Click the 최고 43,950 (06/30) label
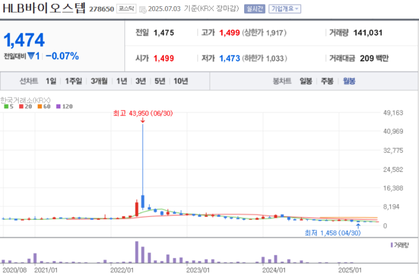The image size is (419, 274). pyautogui.click(x=143, y=113)
